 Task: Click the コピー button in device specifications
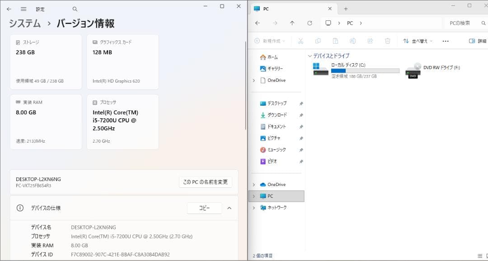point(204,208)
